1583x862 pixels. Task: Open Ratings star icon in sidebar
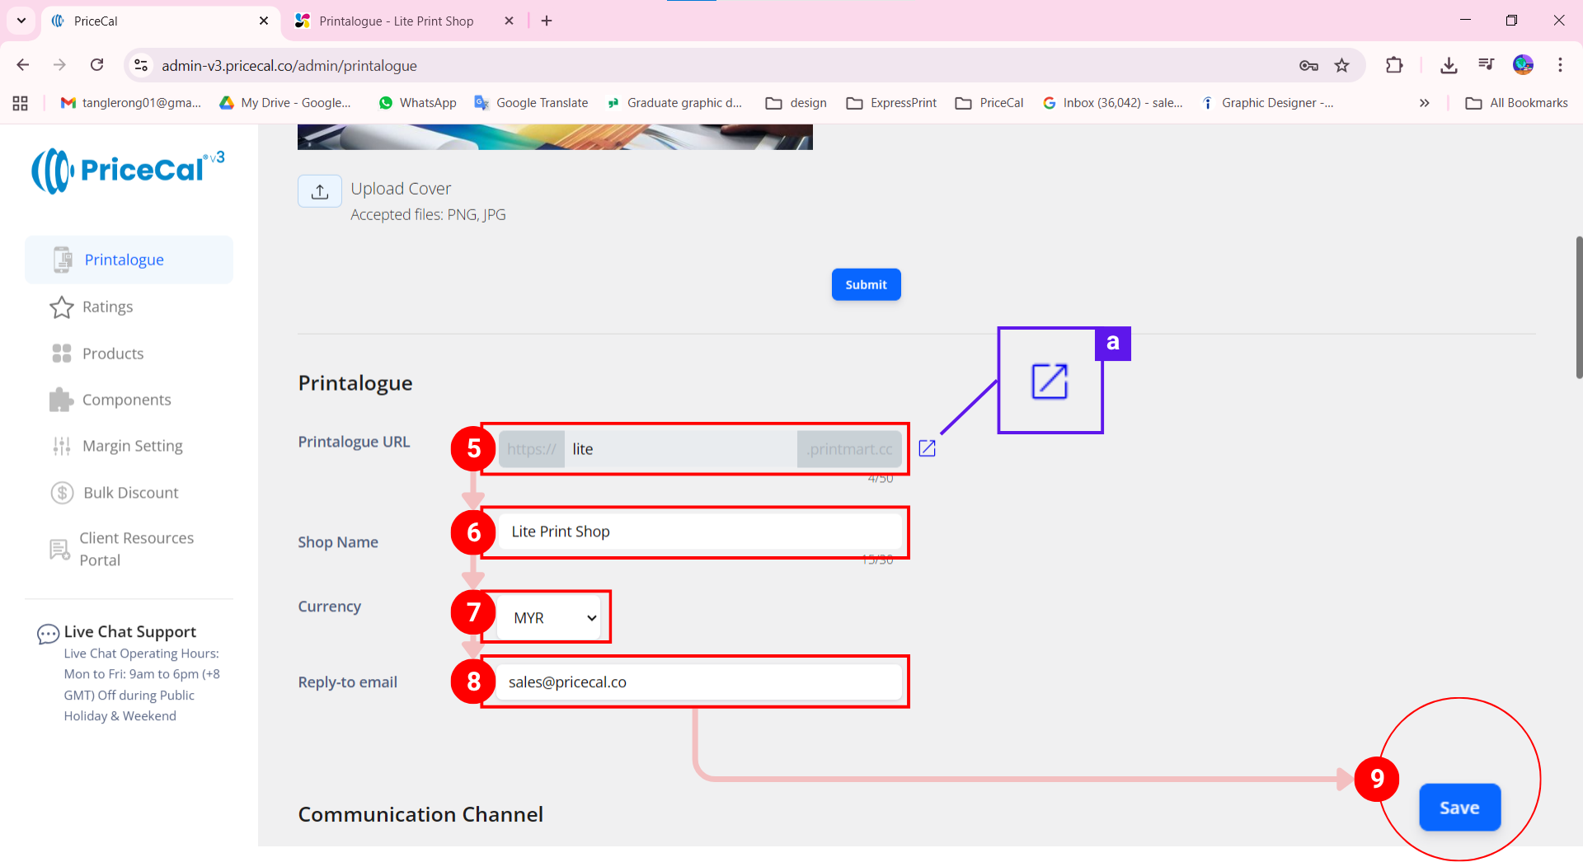tap(62, 307)
